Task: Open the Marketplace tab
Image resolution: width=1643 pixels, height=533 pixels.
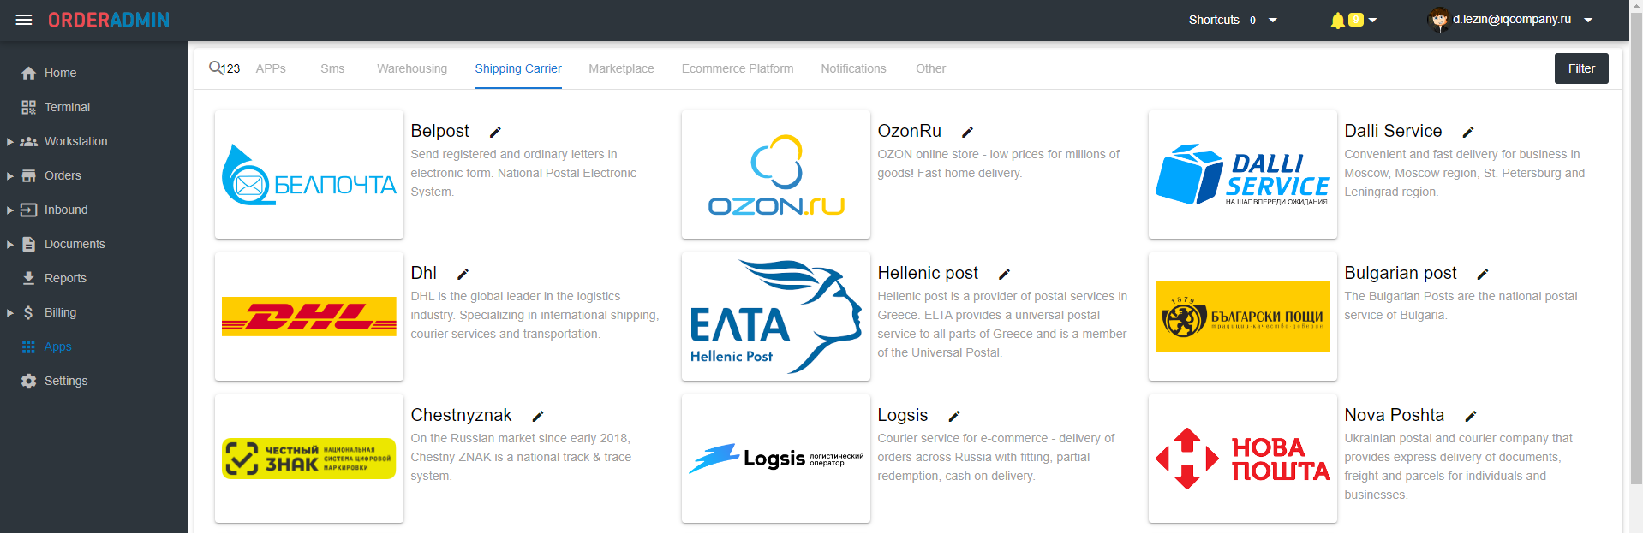Action: (621, 68)
